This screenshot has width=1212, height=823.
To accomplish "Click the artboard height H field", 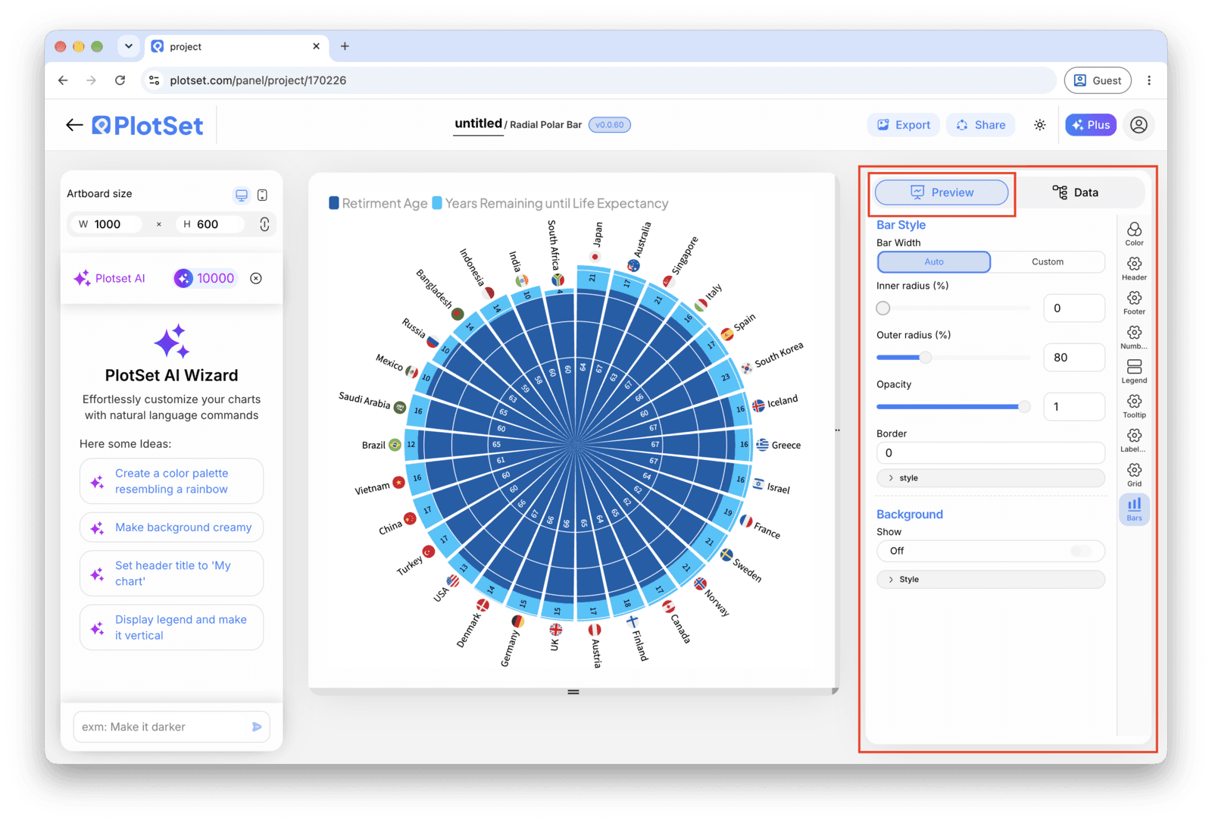I will [x=210, y=224].
